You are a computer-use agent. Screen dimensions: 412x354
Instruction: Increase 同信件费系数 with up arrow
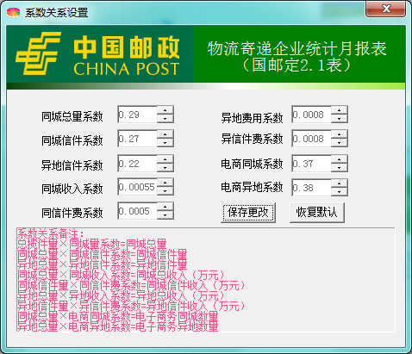(165, 207)
